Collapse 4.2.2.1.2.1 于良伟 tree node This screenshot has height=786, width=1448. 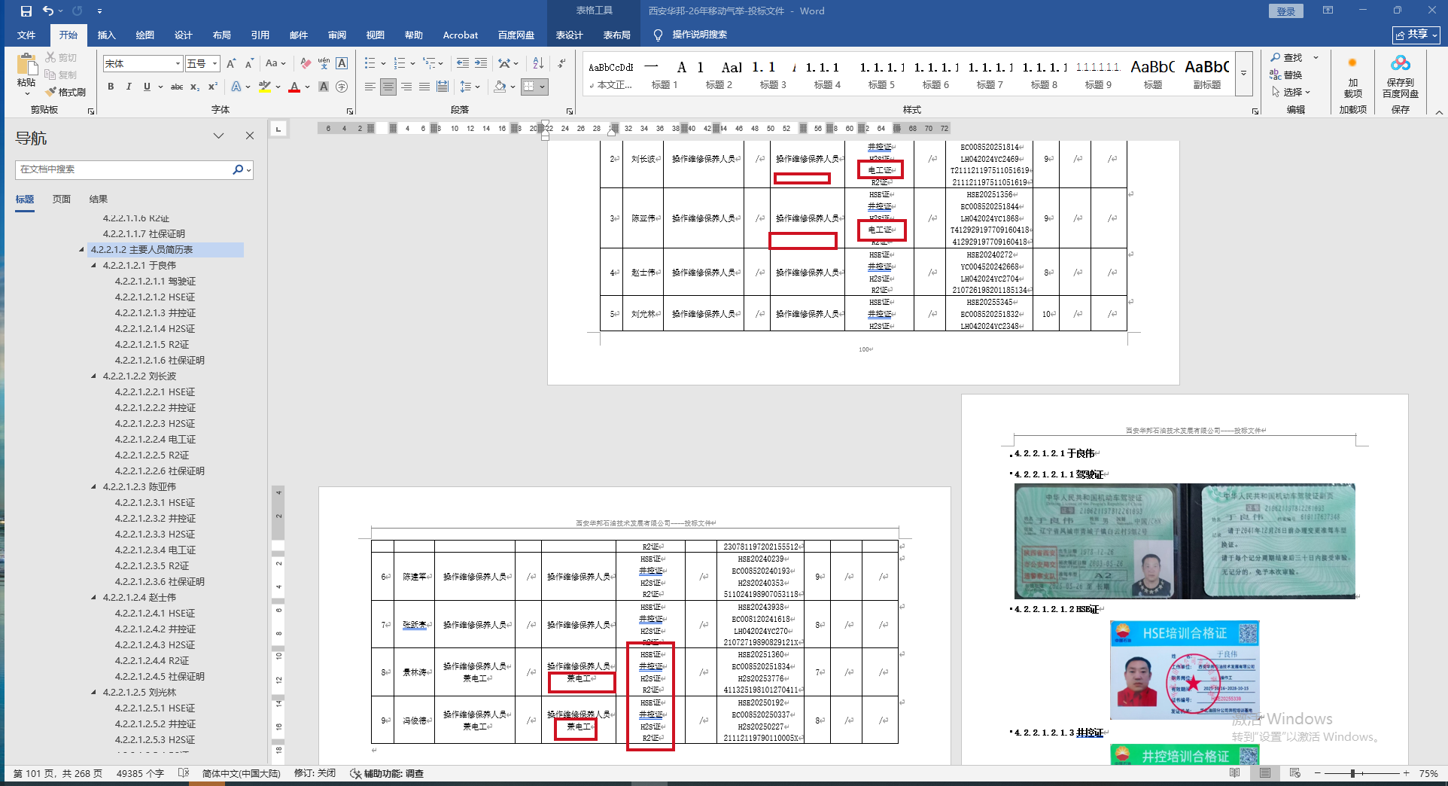94,266
